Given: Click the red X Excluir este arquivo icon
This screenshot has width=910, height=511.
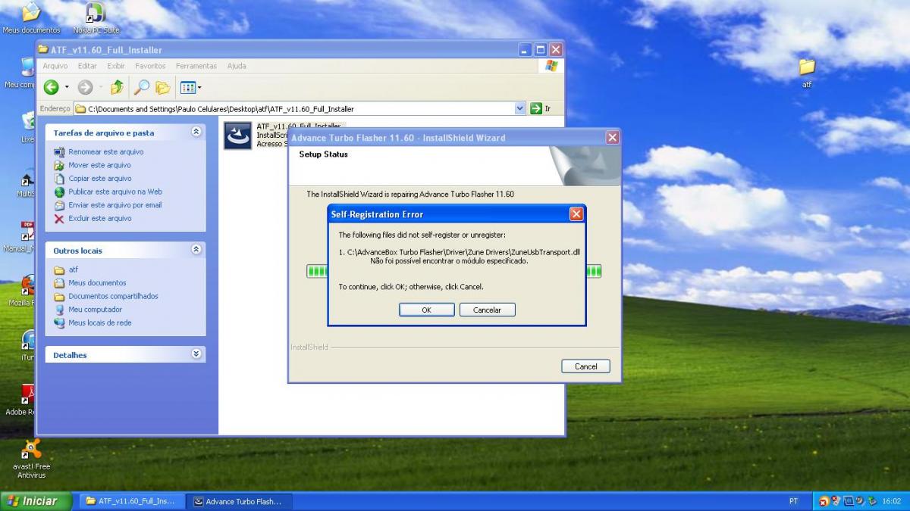Looking at the screenshot, I should [x=59, y=219].
